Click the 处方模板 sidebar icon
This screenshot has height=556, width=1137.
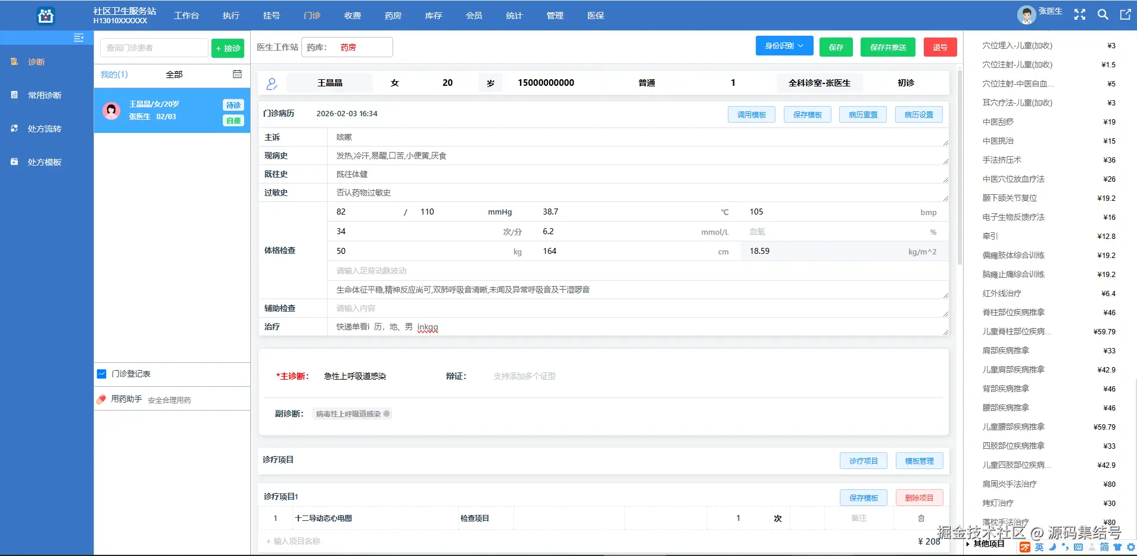coord(14,161)
